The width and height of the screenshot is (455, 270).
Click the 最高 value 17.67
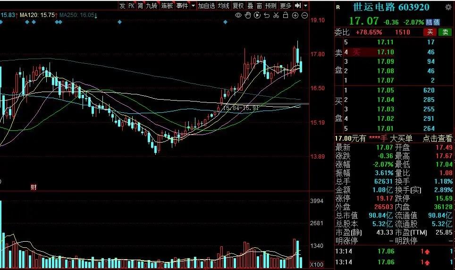tap(444, 156)
